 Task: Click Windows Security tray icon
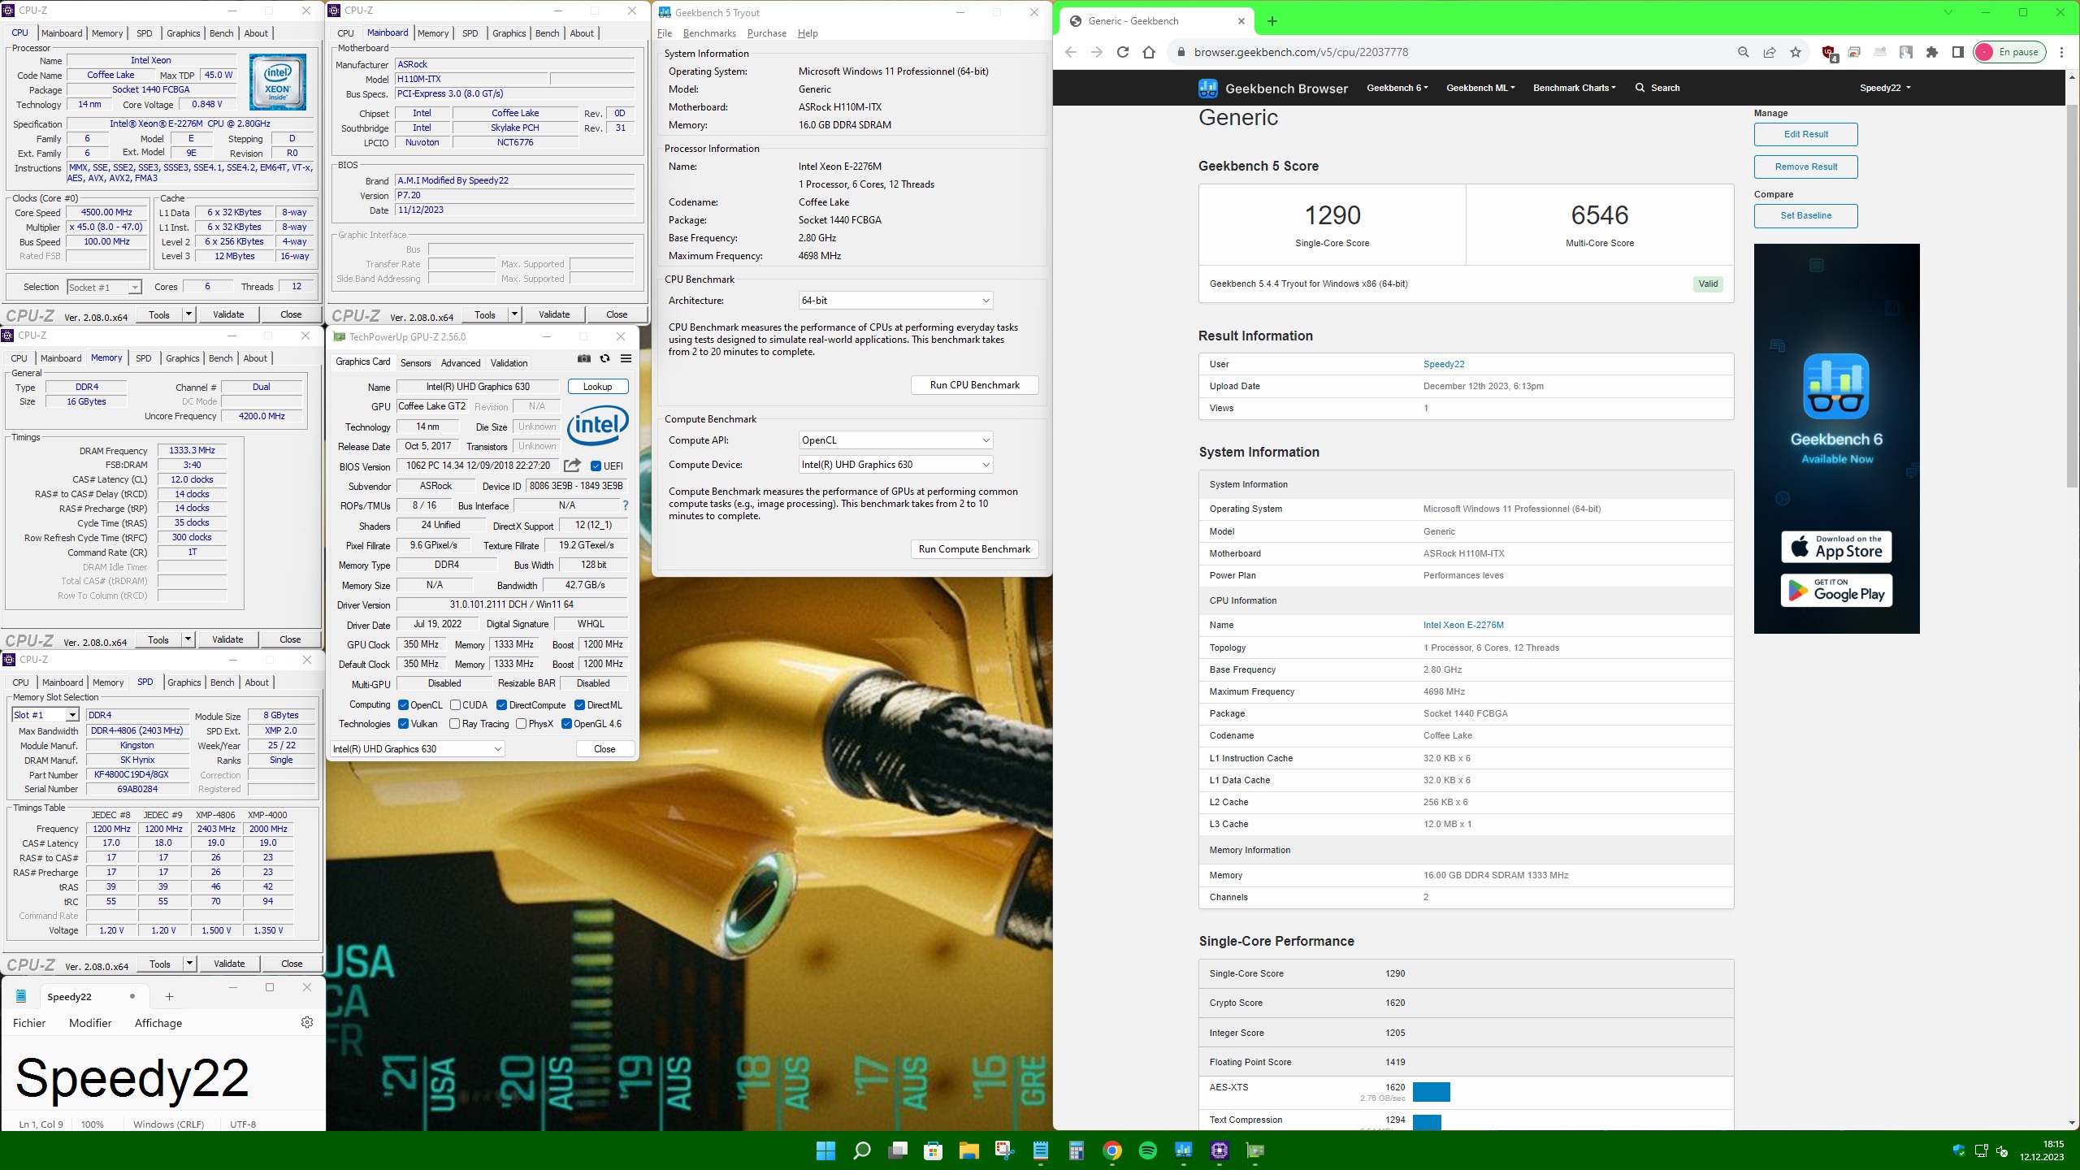coord(1958,1150)
